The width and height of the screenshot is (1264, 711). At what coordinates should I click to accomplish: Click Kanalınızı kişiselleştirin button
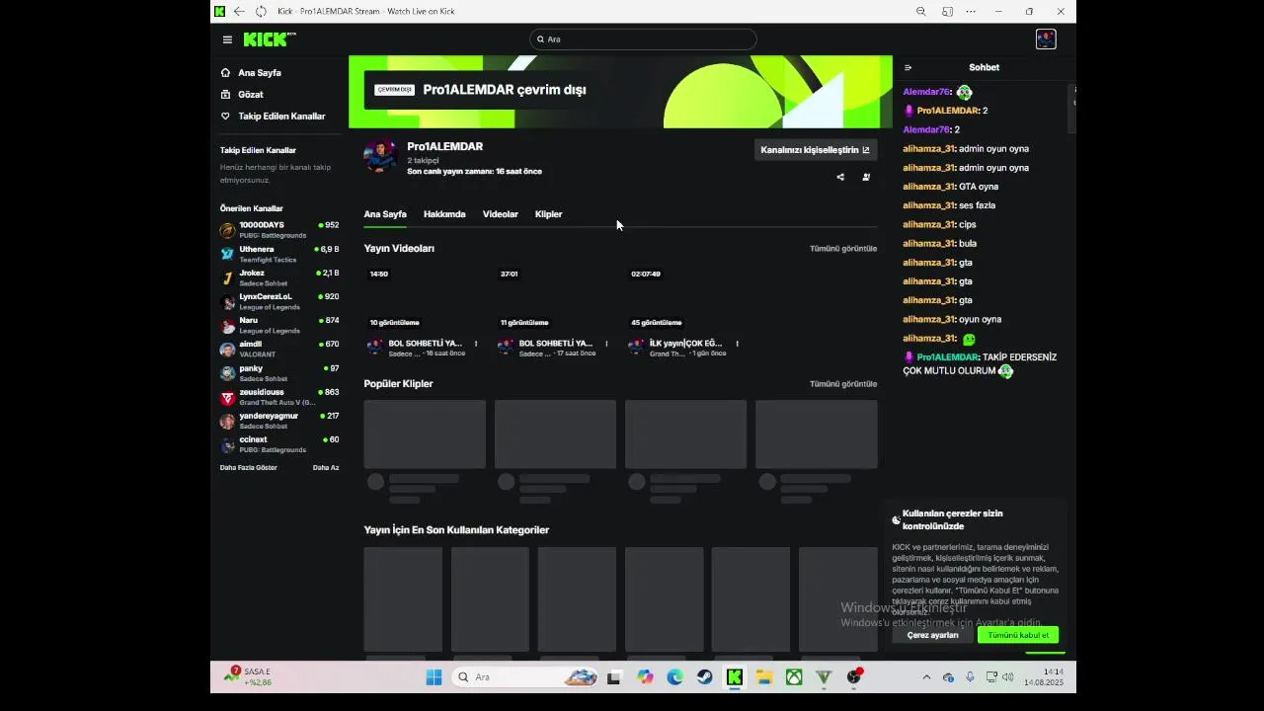(815, 150)
